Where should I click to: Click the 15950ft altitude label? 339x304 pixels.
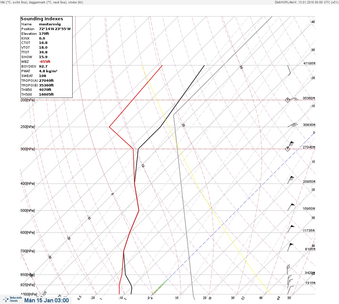(x=309, y=208)
